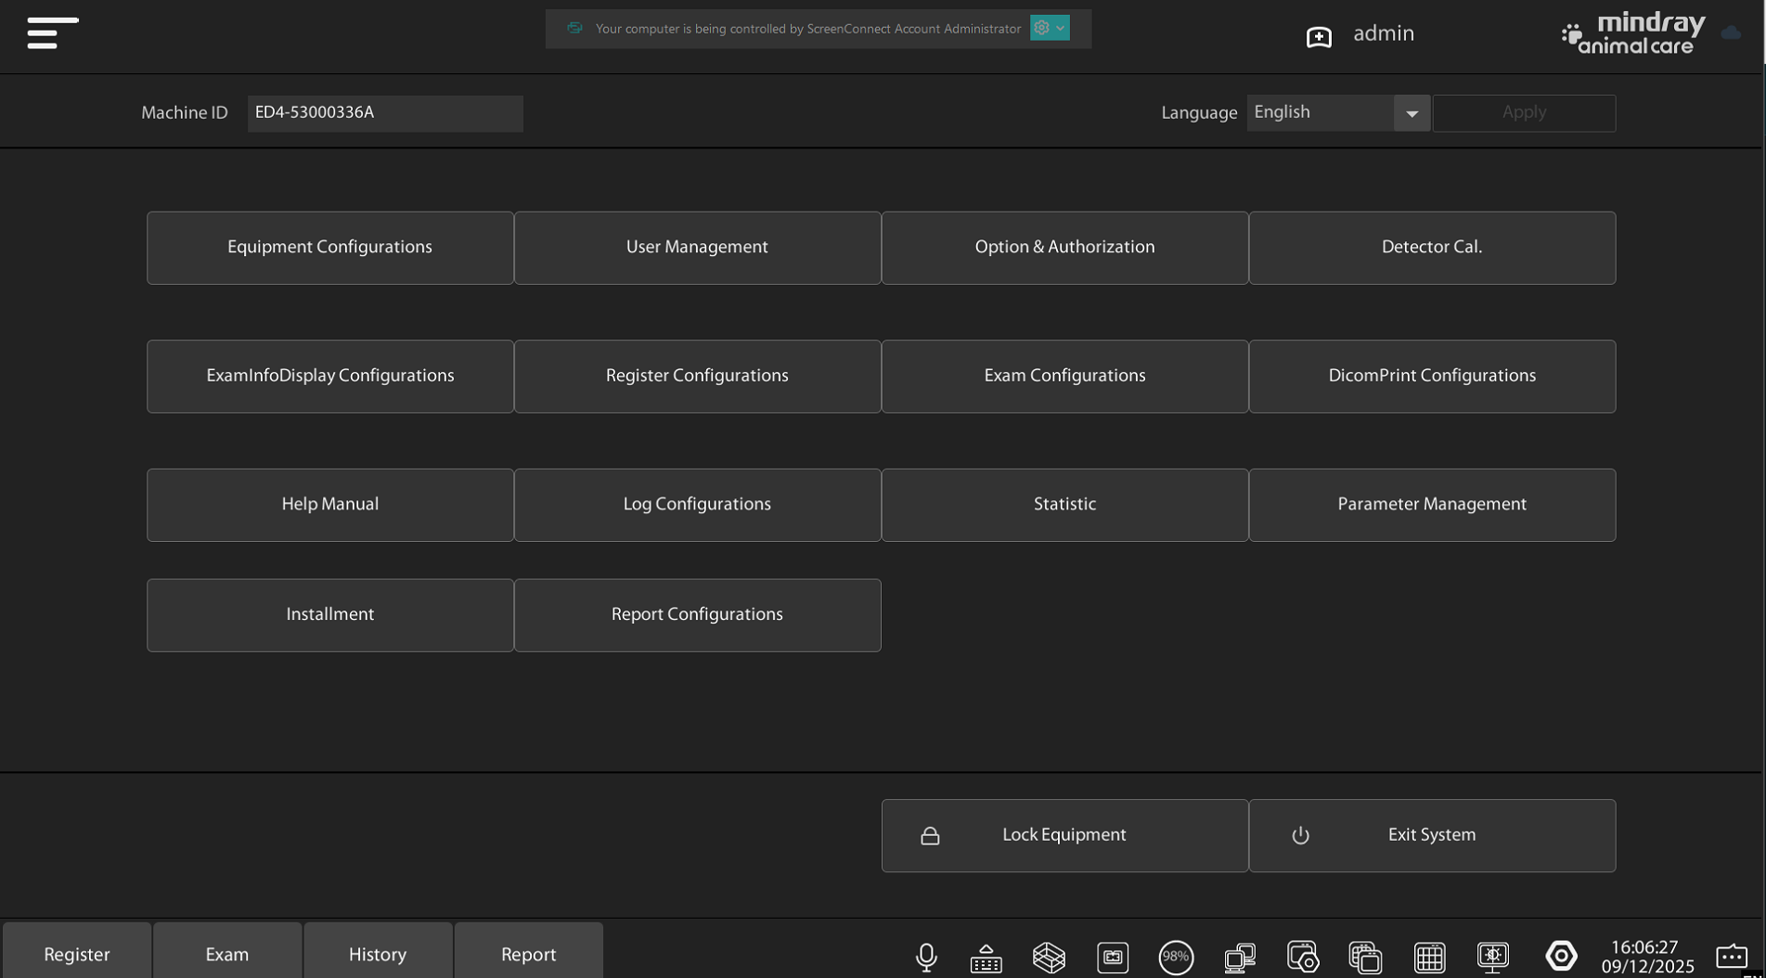
Task: Click the monitor brightness icon
Action: point(1492,958)
